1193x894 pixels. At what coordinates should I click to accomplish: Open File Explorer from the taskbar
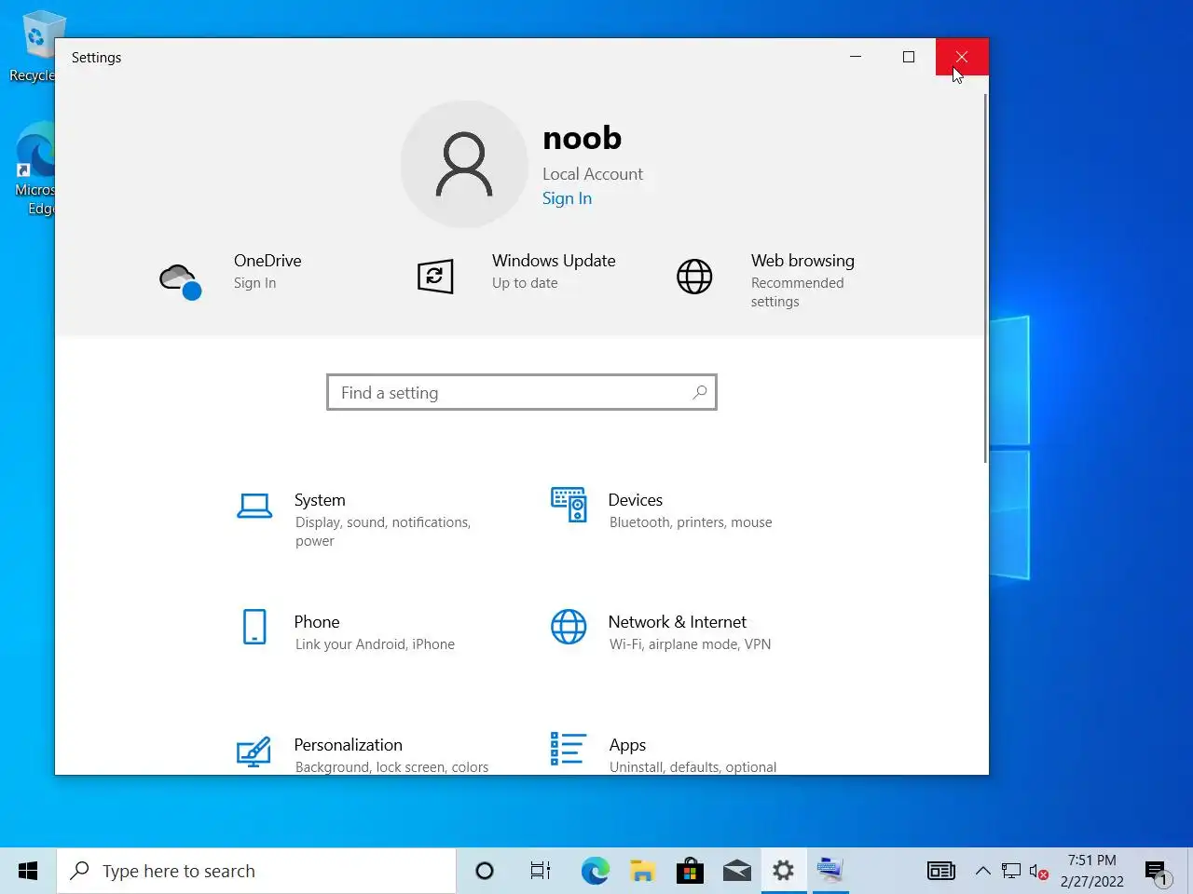pyautogui.click(x=642, y=871)
